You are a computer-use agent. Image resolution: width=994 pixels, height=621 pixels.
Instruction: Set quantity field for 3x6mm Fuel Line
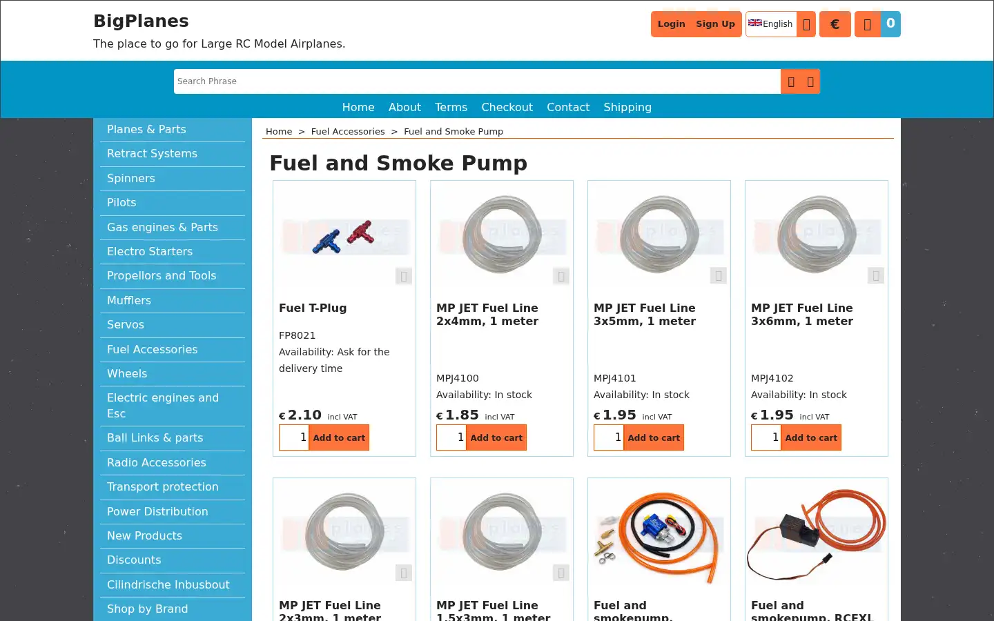[x=766, y=437]
